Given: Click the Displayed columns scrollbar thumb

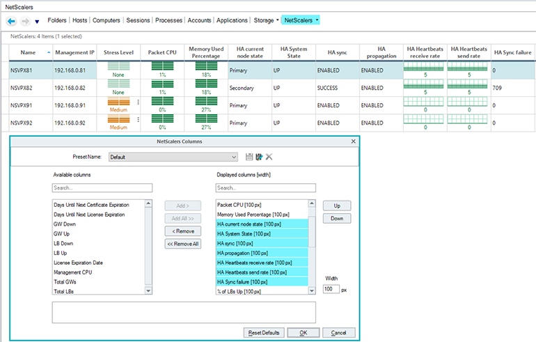Looking at the screenshot, I should point(312,231).
